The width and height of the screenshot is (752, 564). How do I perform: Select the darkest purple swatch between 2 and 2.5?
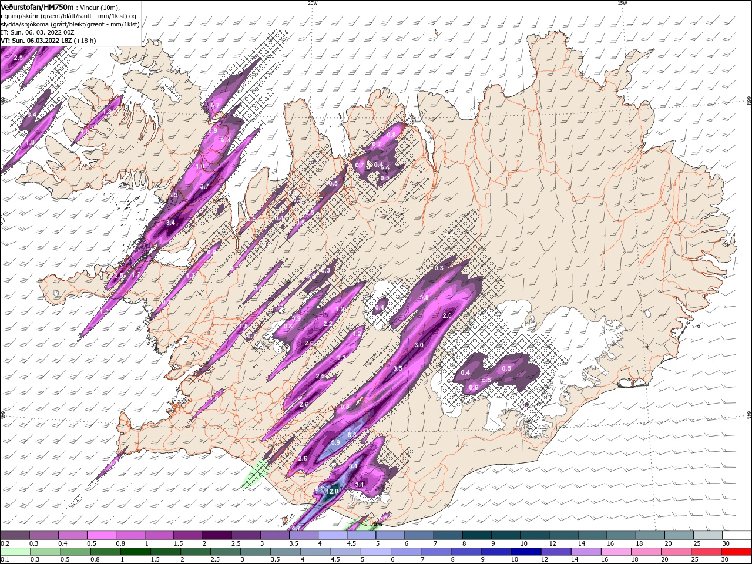(x=216, y=535)
